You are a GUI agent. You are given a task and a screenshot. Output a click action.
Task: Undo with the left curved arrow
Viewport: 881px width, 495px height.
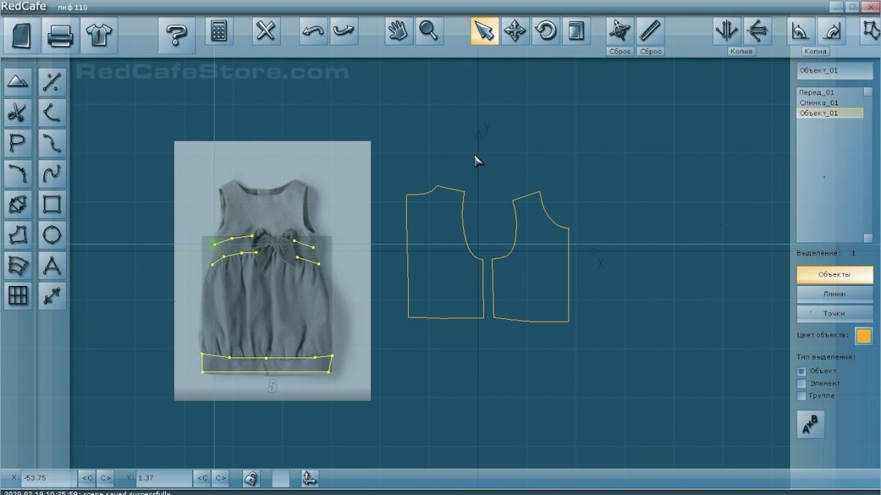(313, 31)
